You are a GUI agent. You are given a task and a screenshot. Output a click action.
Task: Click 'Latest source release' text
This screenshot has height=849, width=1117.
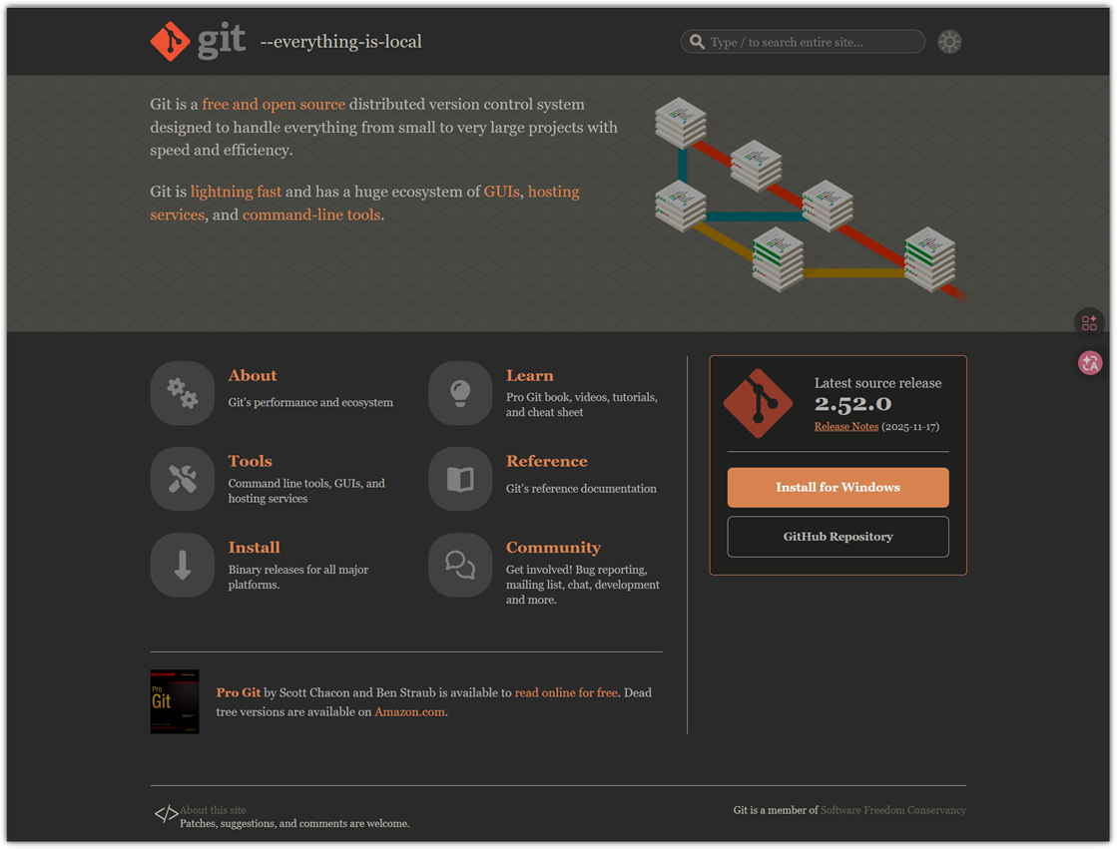pyautogui.click(x=877, y=383)
